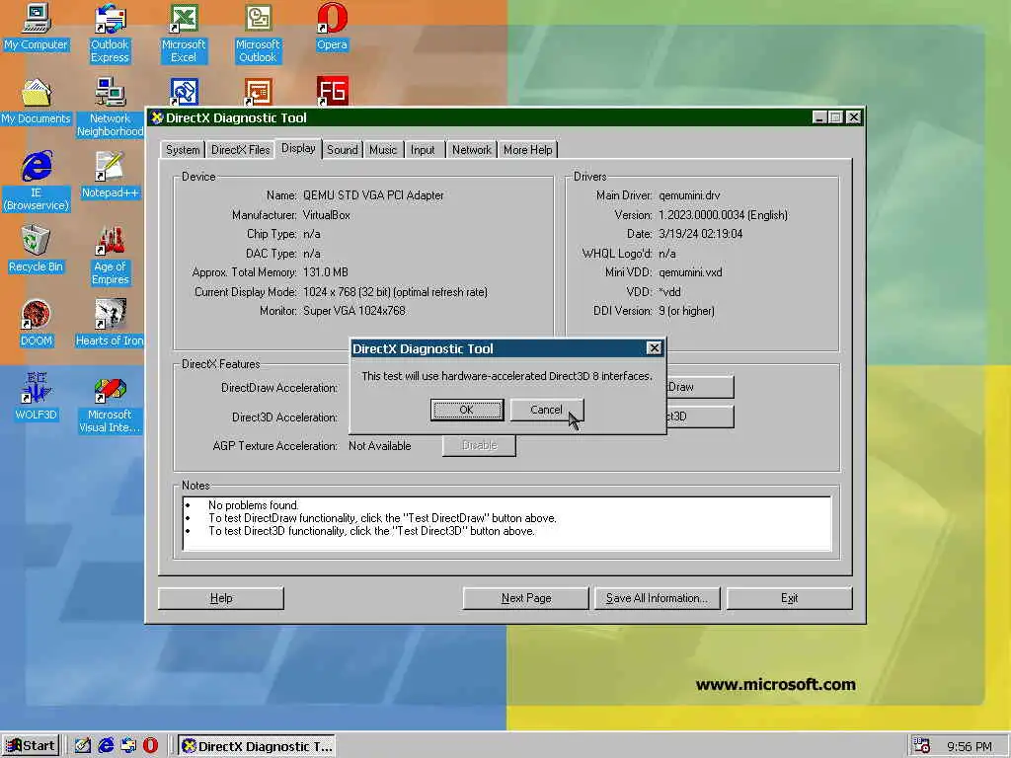Switch to the Input tab
This screenshot has height=758, width=1011.
423,150
